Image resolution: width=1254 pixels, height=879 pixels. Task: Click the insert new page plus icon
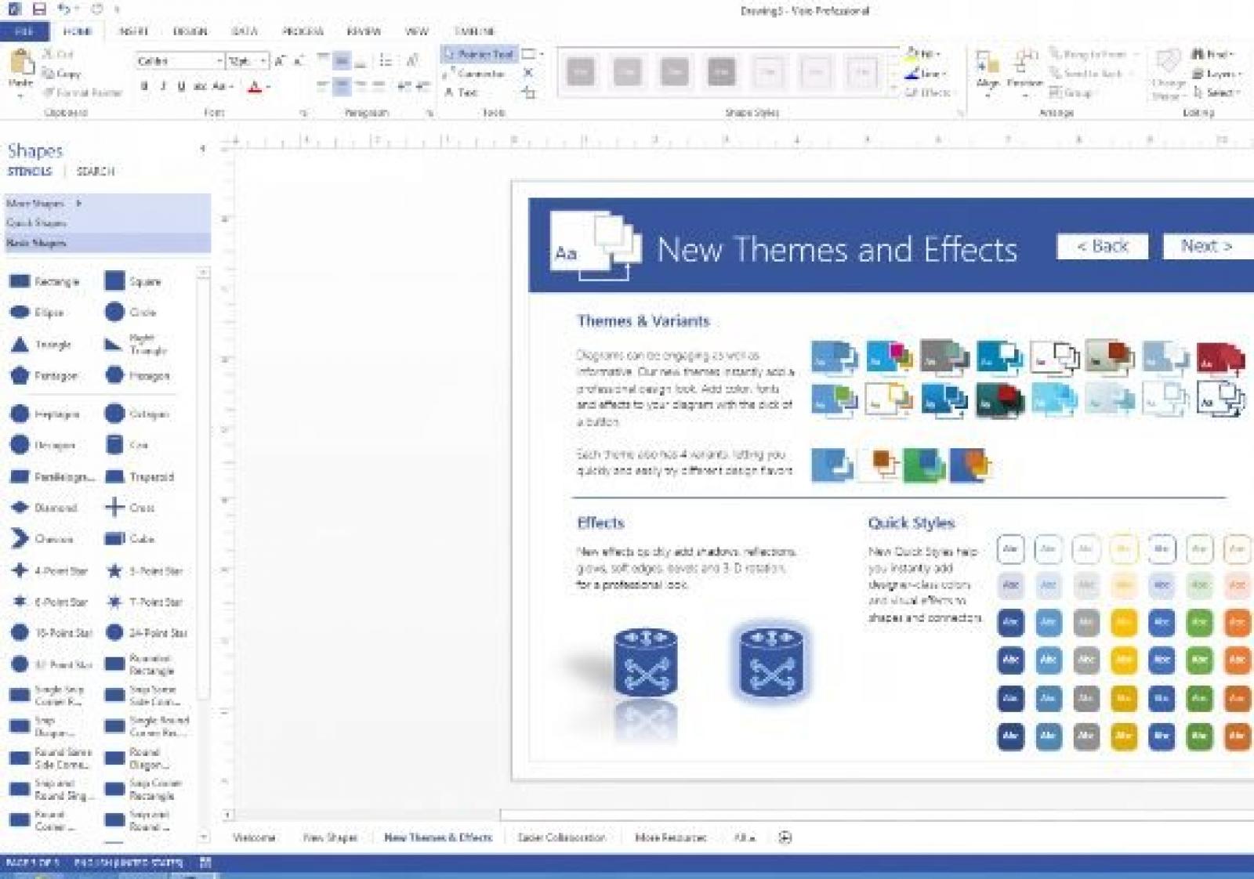pos(785,837)
